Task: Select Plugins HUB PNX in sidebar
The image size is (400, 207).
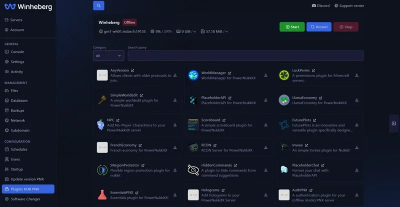Action: (x=28, y=189)
